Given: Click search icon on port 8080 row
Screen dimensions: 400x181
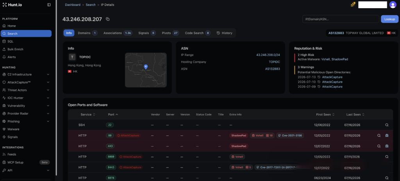Looking at the screenshot, I should click(387, 157).
